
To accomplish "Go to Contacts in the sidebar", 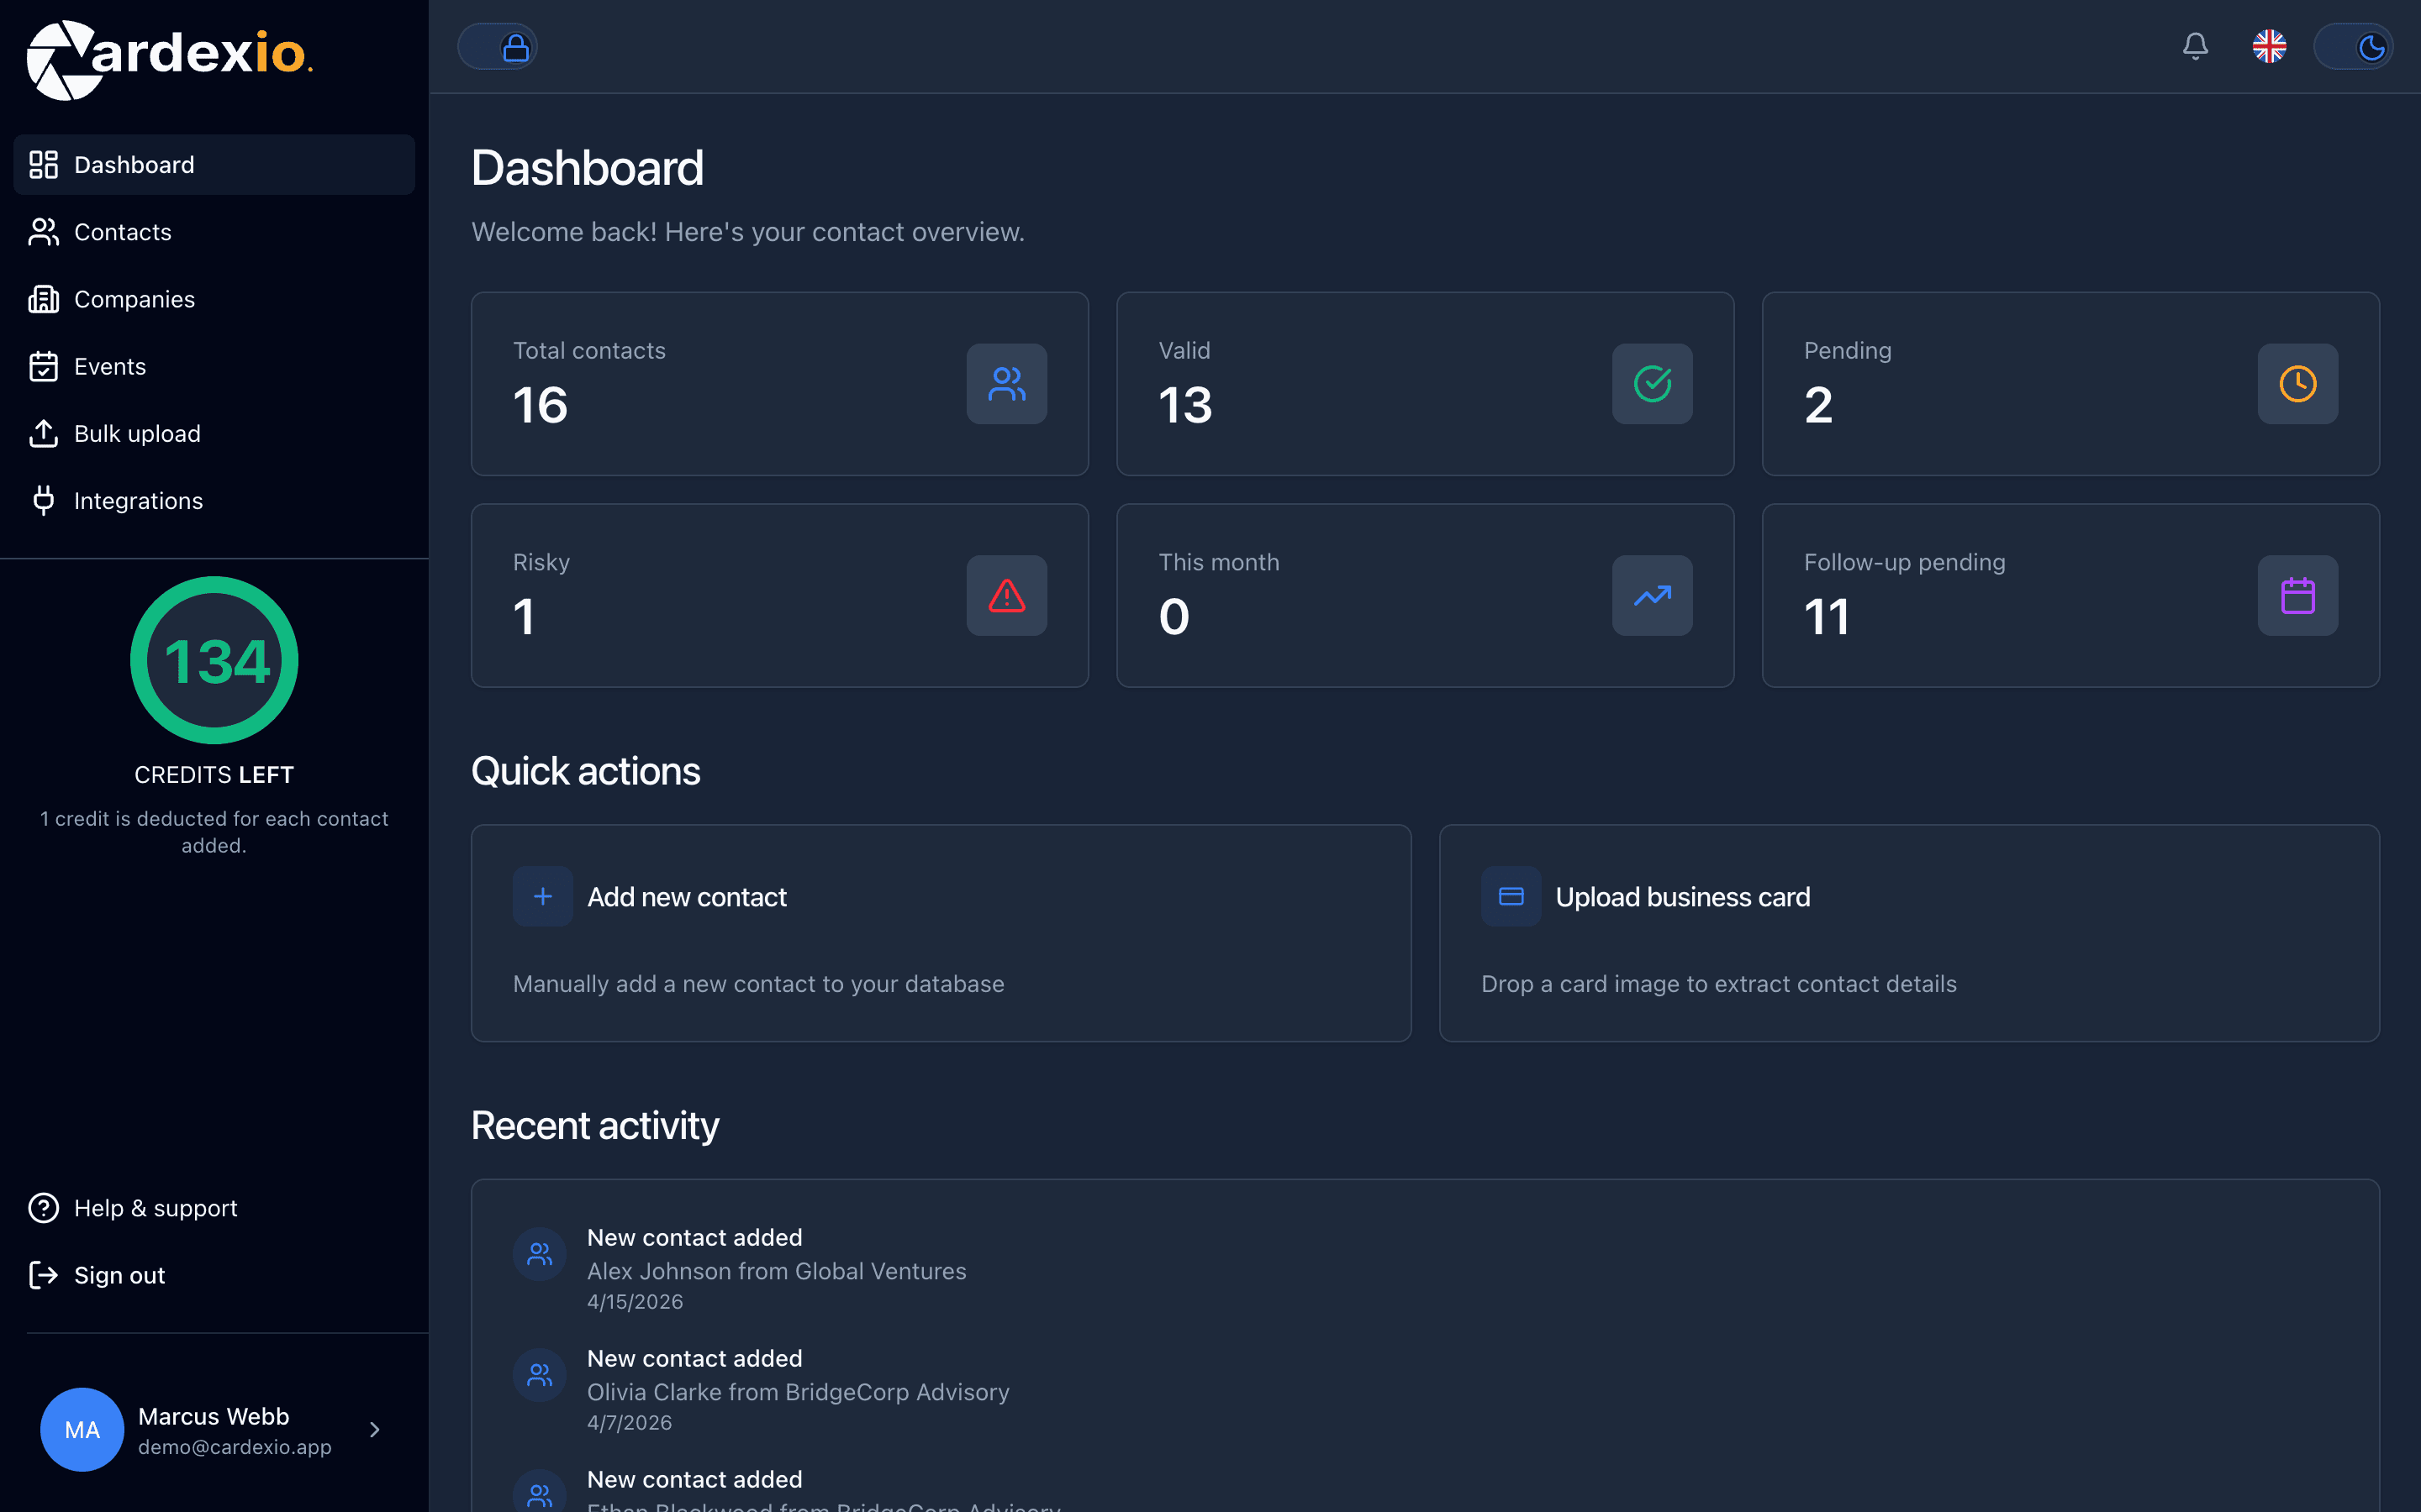I will [214, 232].
